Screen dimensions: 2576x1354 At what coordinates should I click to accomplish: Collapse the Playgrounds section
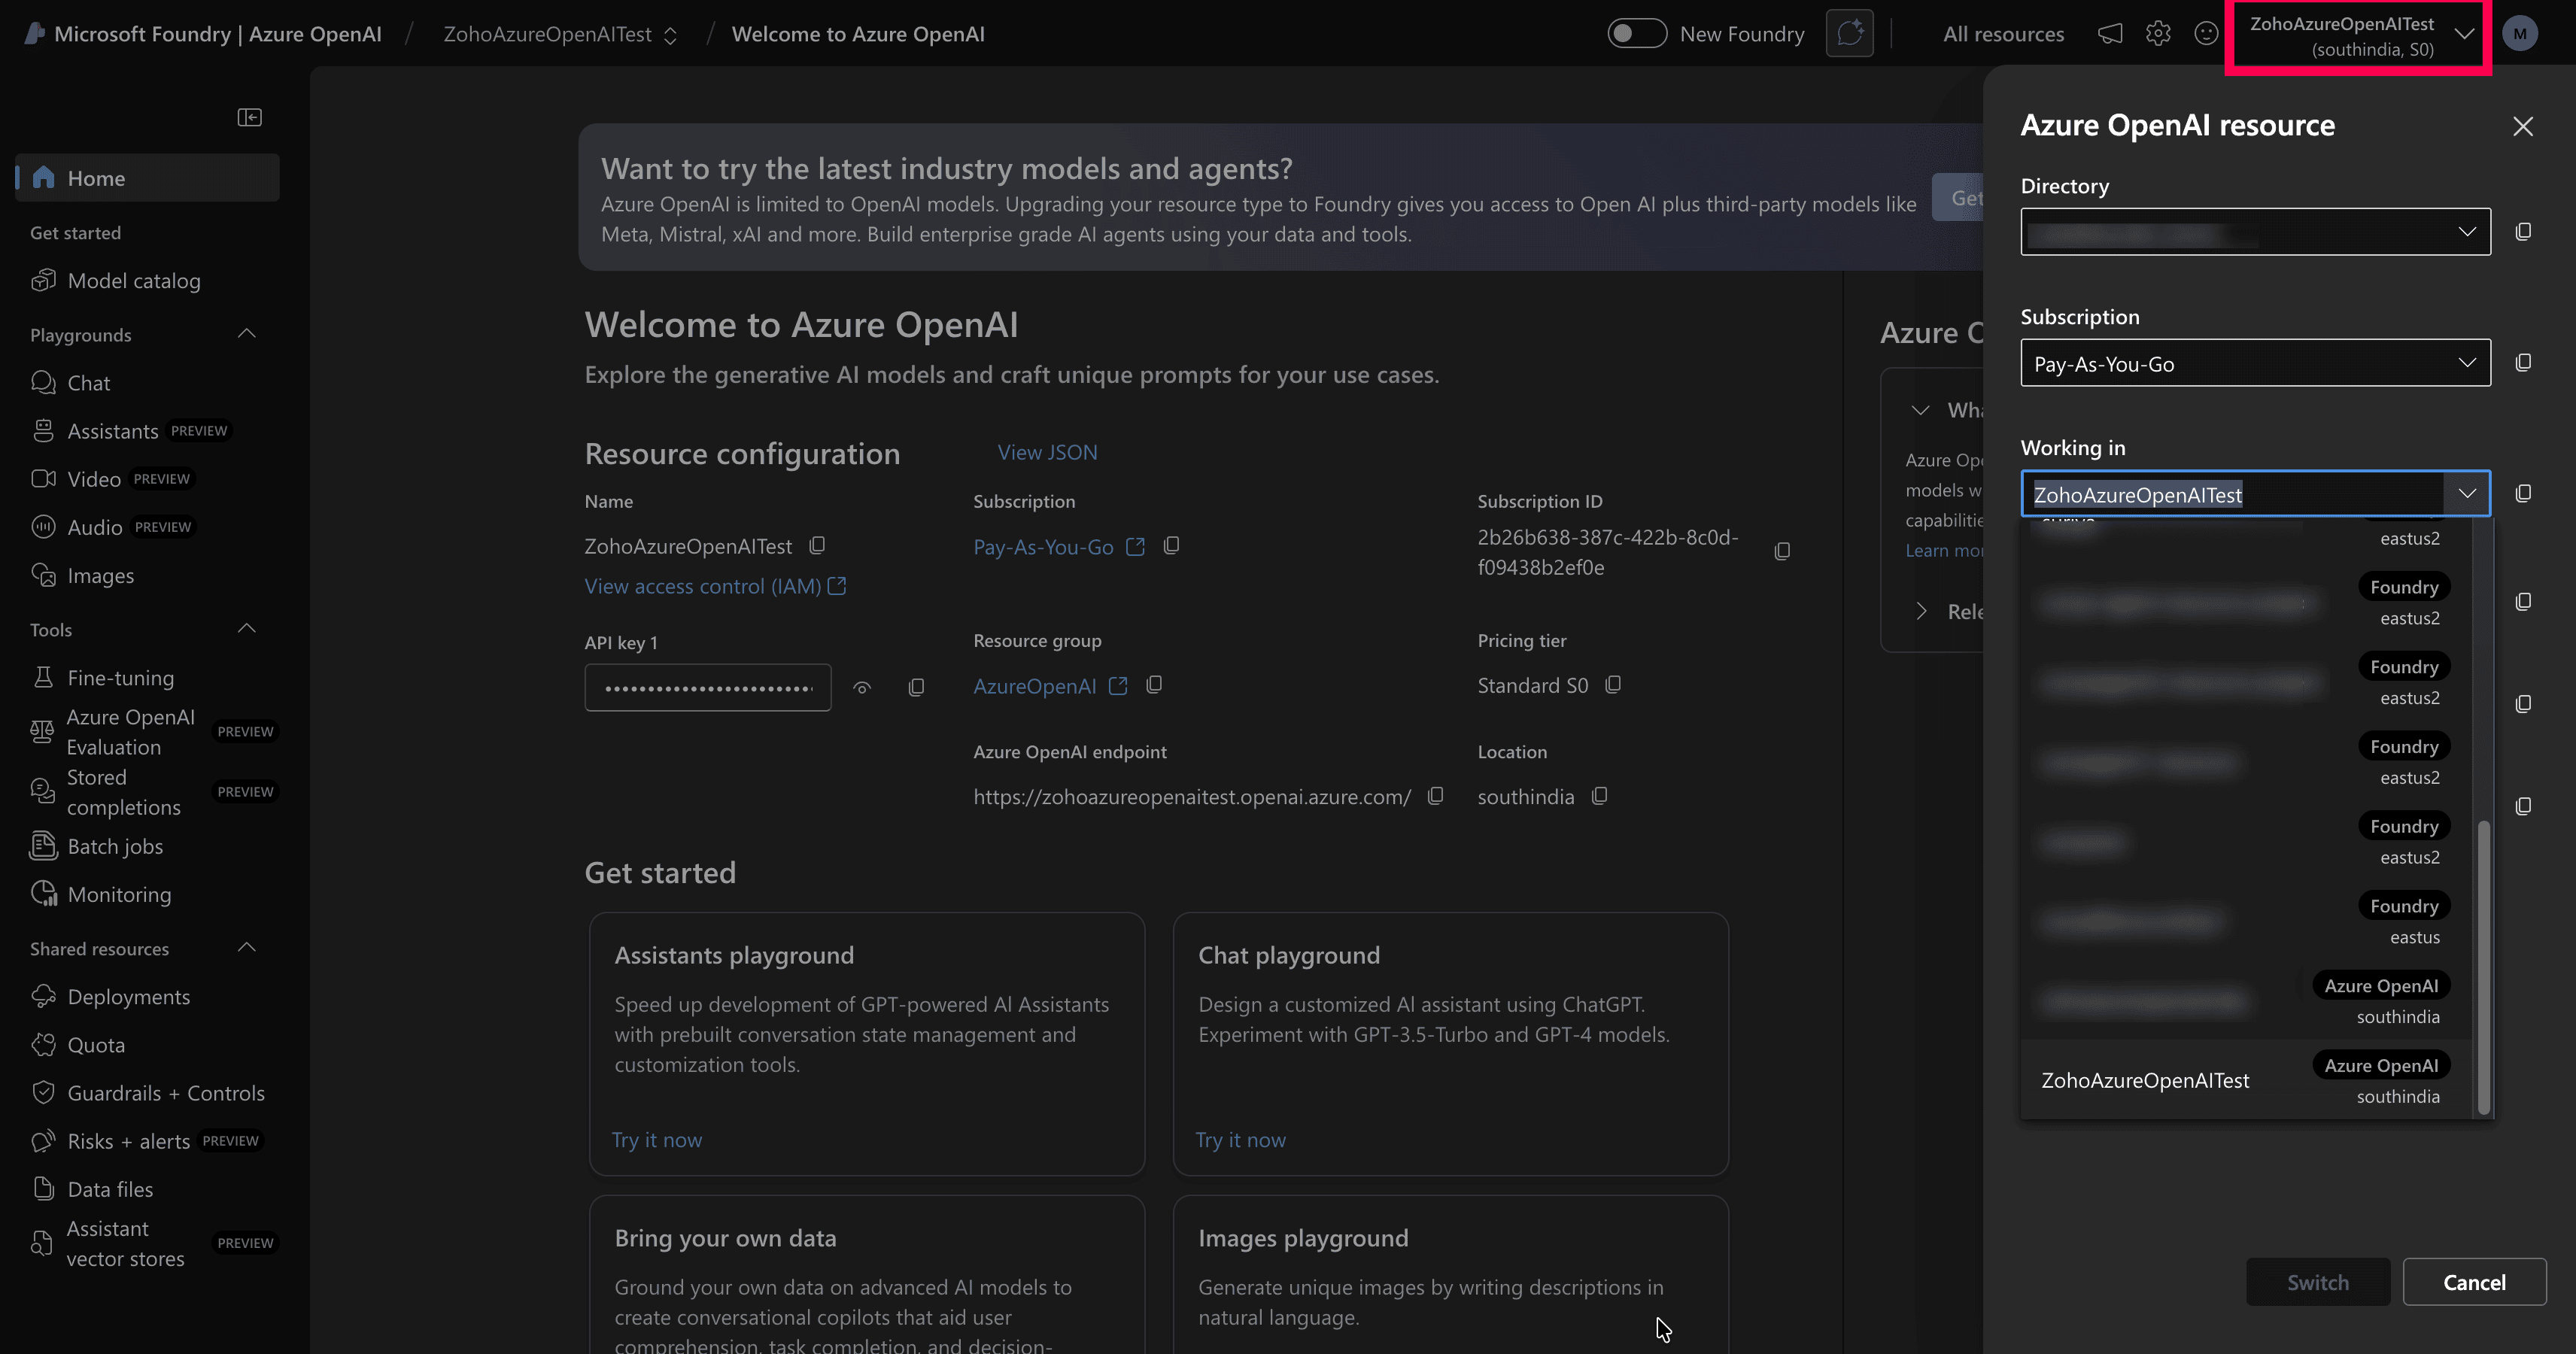(x=247, y=334)
